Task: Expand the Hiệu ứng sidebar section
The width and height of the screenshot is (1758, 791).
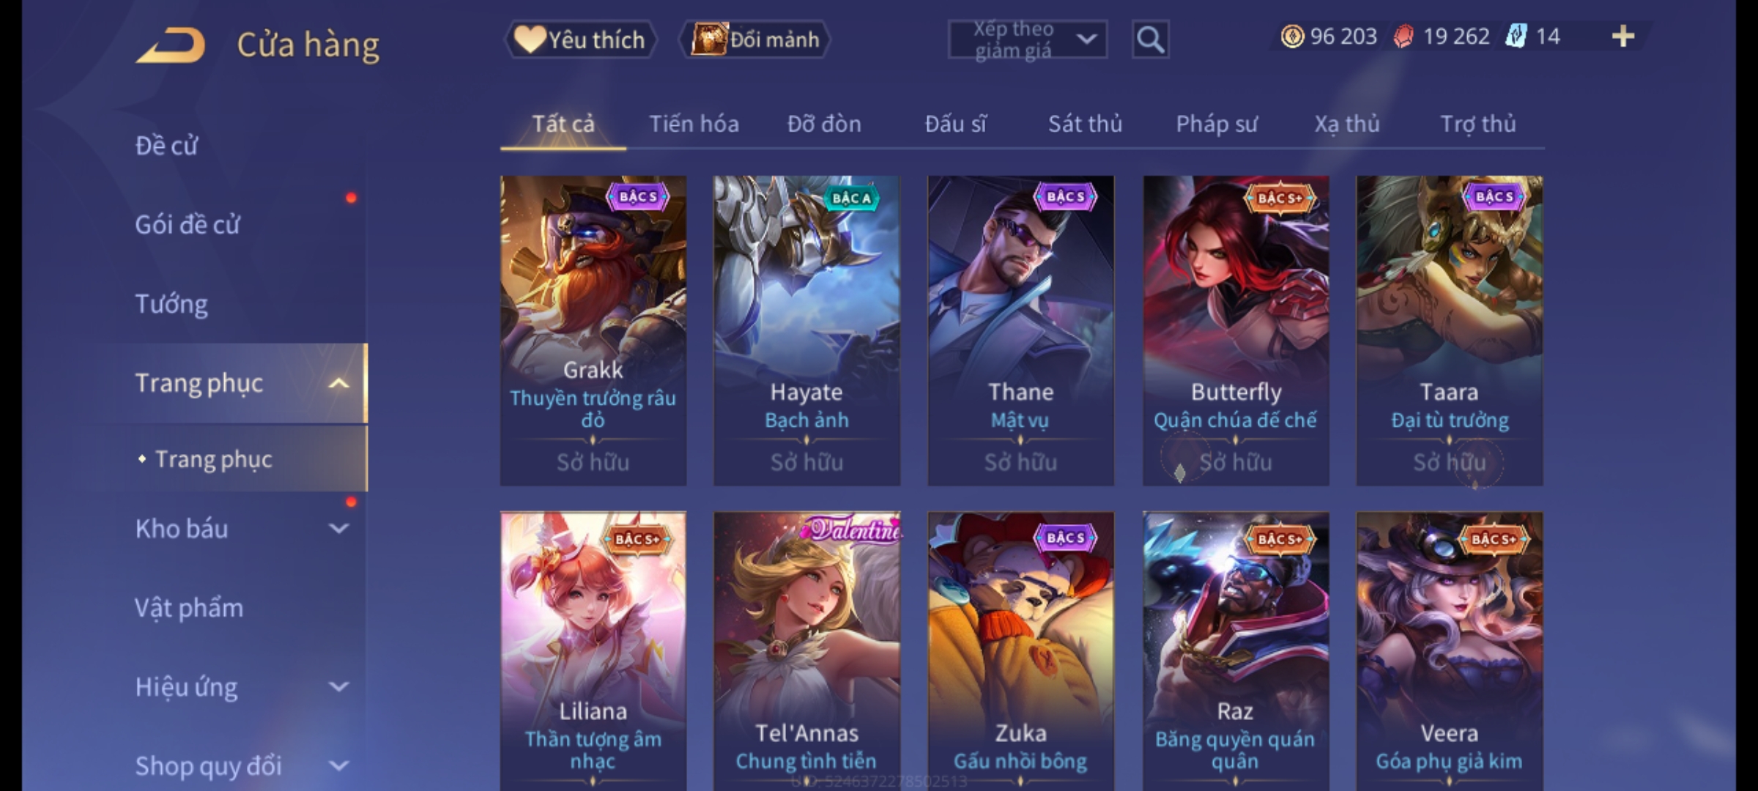Action: coord(338,686)
